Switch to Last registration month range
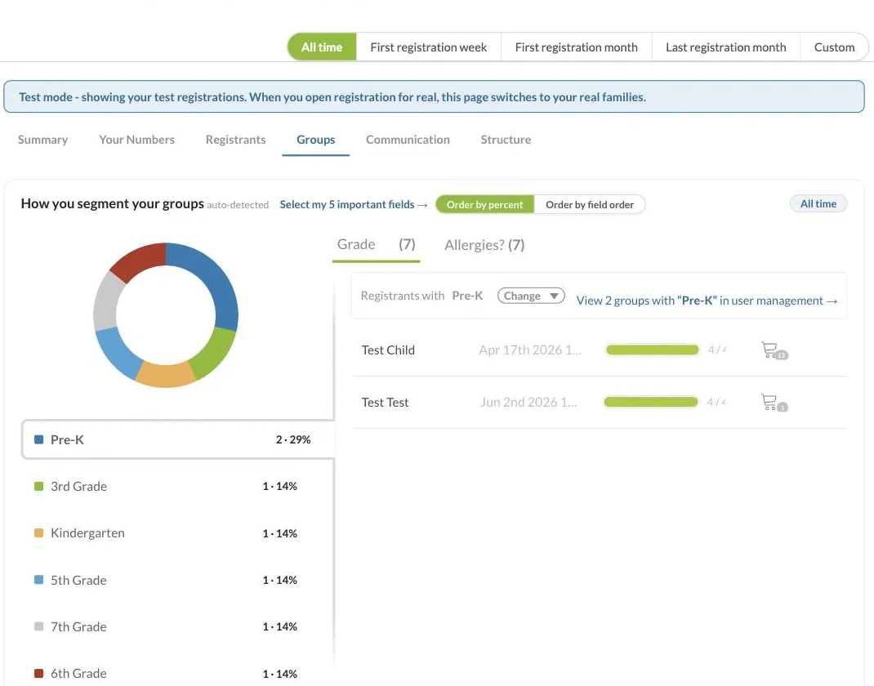 (x=725, y=47)
